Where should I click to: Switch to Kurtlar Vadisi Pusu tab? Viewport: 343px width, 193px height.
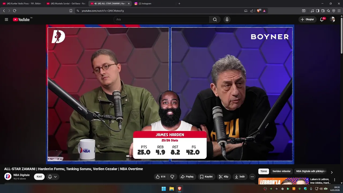tap(22, 3)
